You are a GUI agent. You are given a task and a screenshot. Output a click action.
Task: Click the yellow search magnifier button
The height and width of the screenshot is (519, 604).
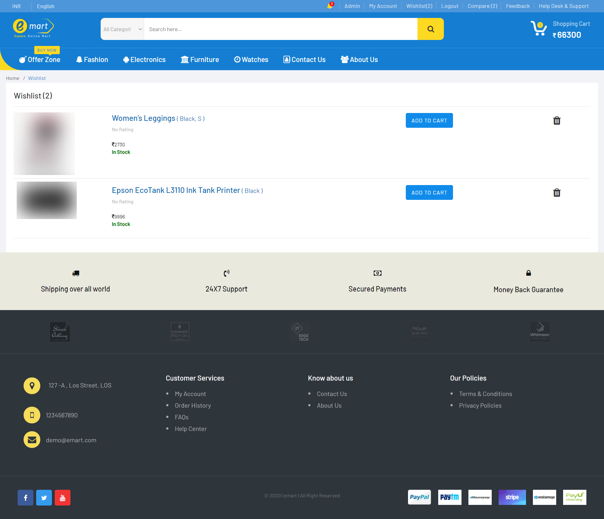click(x=430, y=29)
